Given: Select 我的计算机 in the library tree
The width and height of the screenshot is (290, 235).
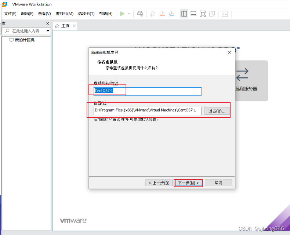Looking at the screenshot, I should click(x=22, y=40).
